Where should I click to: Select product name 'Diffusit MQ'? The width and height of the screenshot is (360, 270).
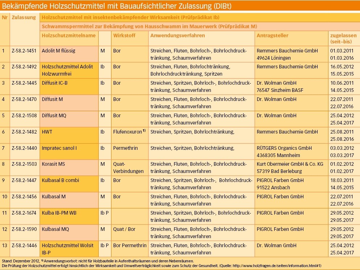[54, 116]
